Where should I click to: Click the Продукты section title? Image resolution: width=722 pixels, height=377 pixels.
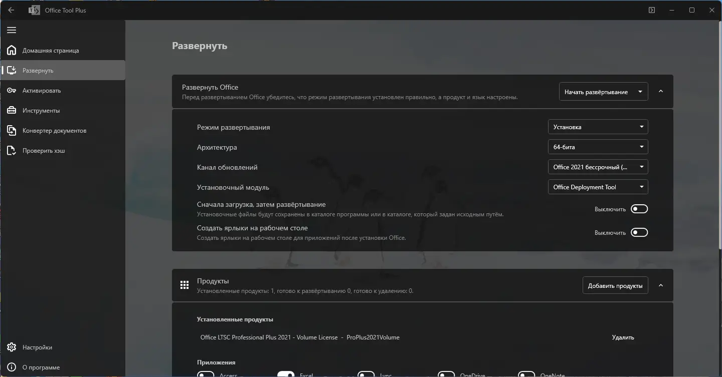click(x=213, y=281)
